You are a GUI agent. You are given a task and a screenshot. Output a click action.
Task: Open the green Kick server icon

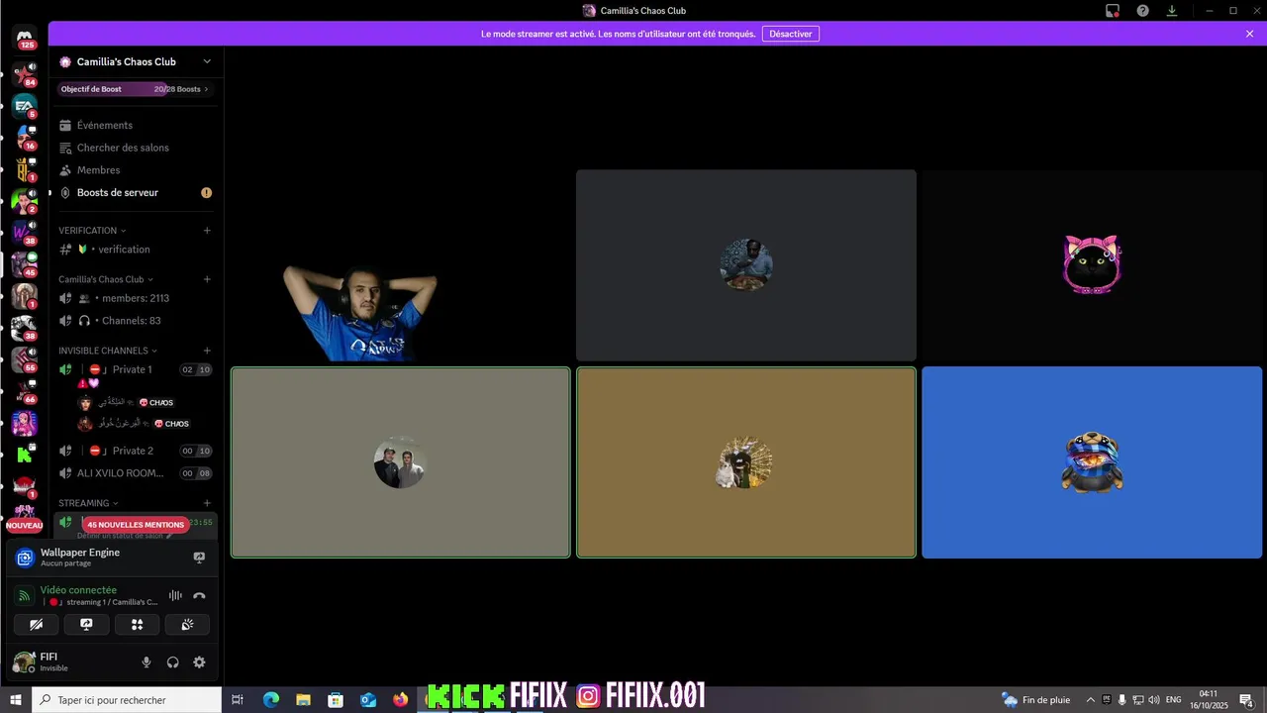(x=24, y=455)
